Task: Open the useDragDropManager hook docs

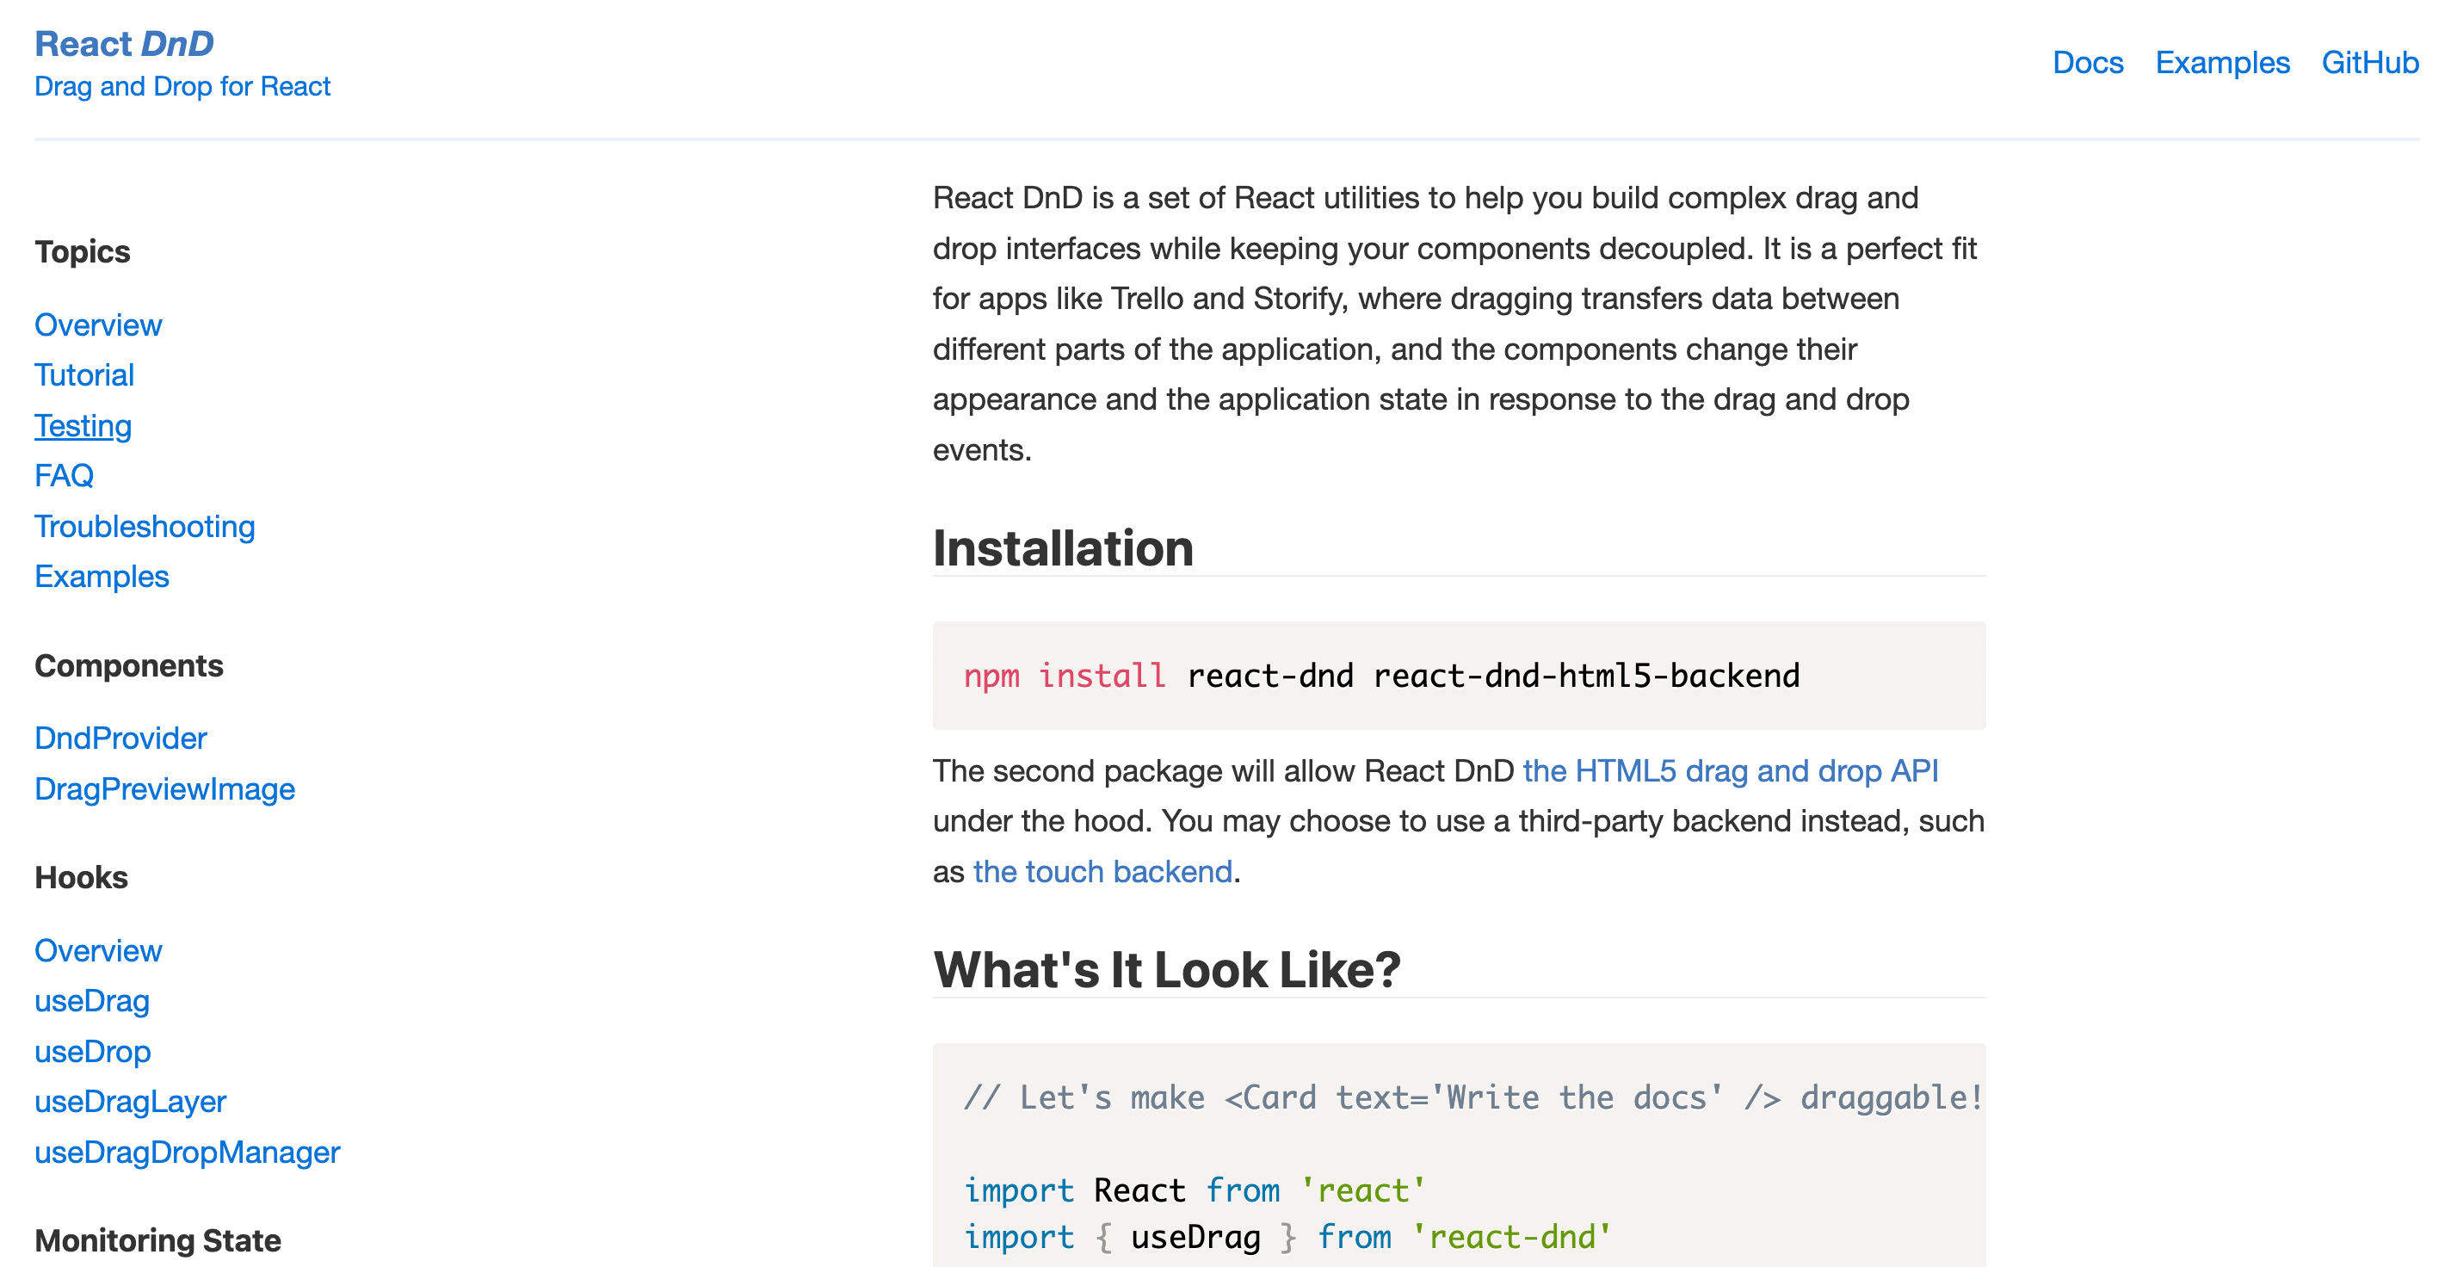Action: [188, 1153]
